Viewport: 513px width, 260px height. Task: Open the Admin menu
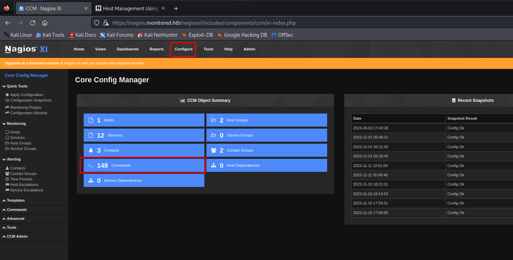(249, 49)
